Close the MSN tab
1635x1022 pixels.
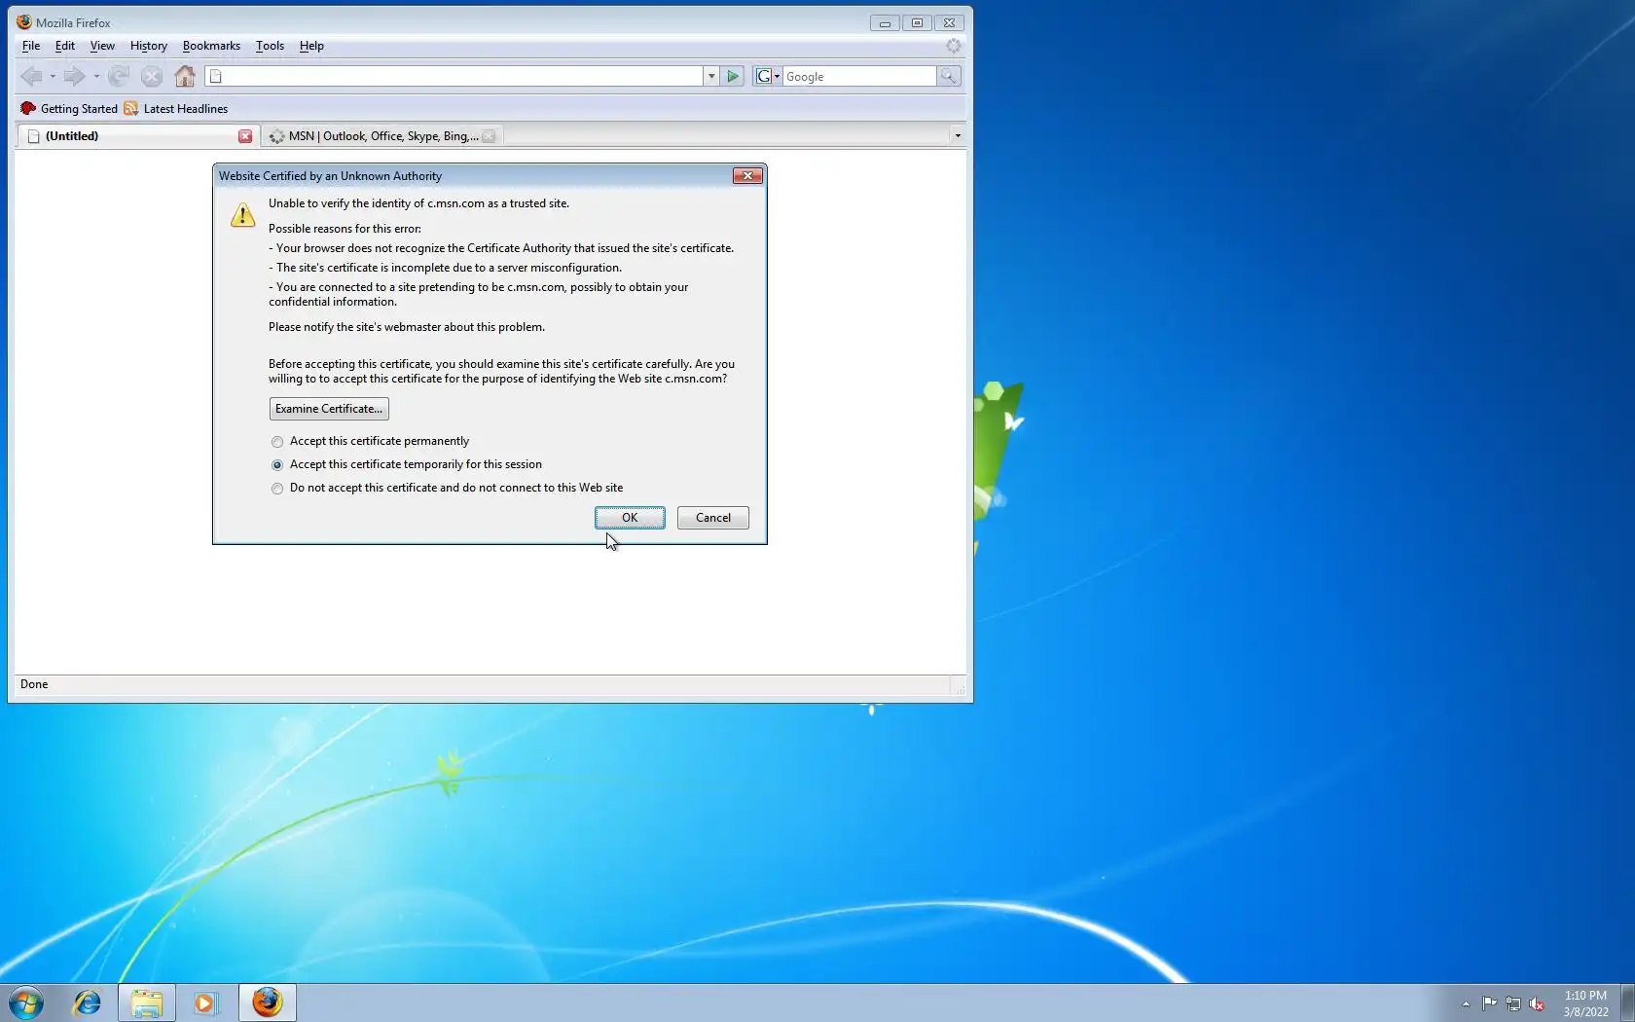489,136
